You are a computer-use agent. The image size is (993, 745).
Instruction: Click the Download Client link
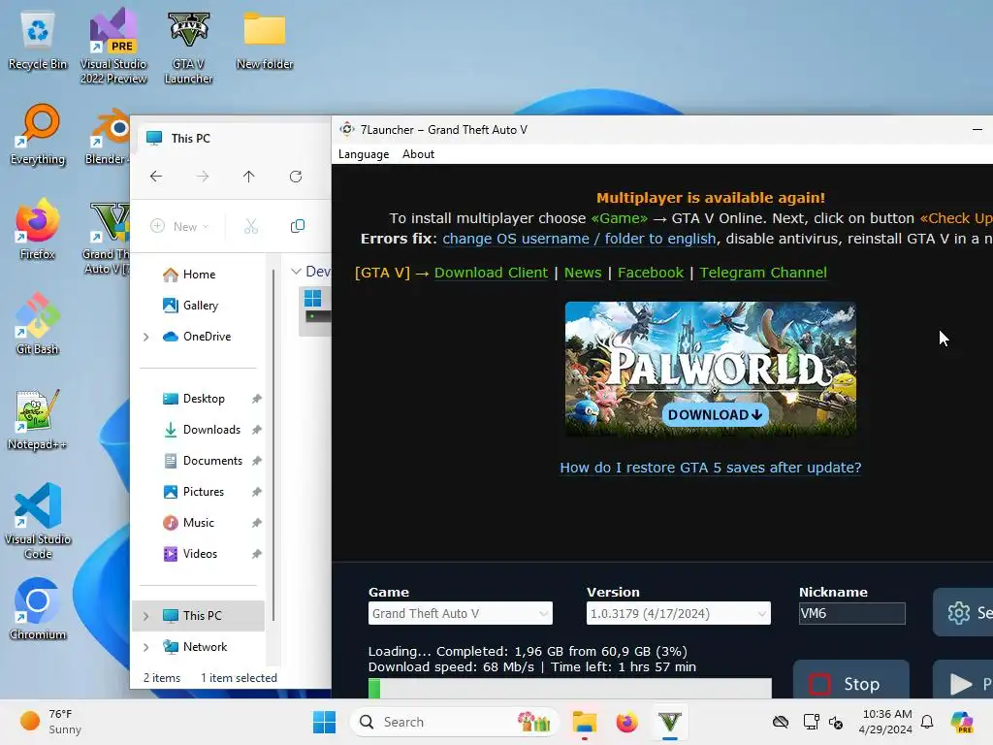491,273
